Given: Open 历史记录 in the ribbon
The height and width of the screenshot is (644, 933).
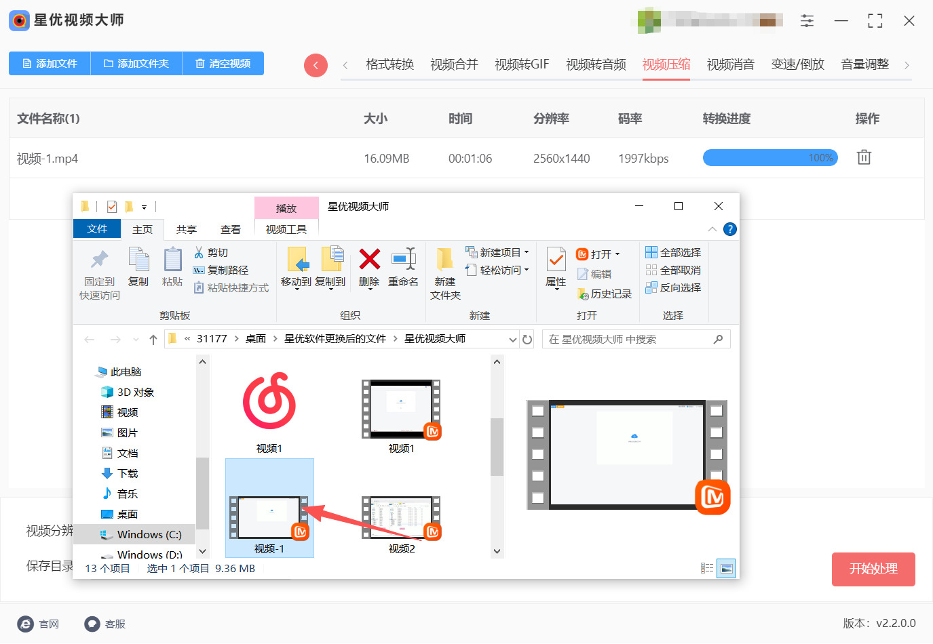Looking at the screenshot, I should coord(604,294).
